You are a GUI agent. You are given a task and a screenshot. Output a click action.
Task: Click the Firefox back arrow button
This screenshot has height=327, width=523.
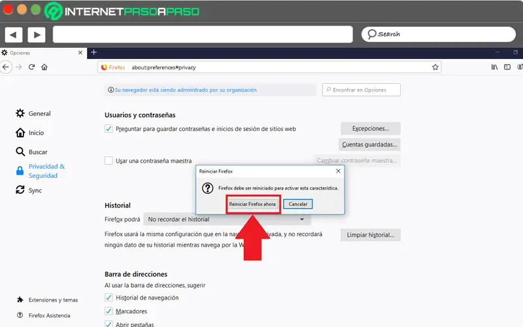tap(6, 67)
